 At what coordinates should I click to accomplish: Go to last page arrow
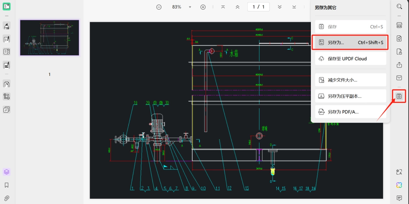click(x=294, y=7)
